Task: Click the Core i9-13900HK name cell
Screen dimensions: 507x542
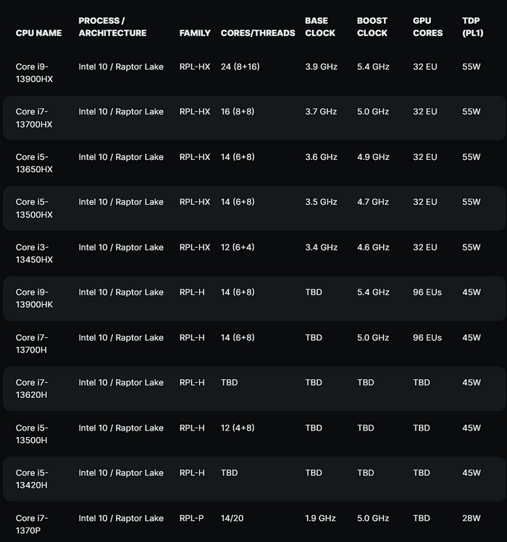Action: coord(34,298)
